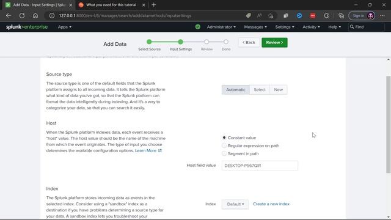
Task: Click the Host section heading
Action: pyautogui.click(x=51, y=123)
